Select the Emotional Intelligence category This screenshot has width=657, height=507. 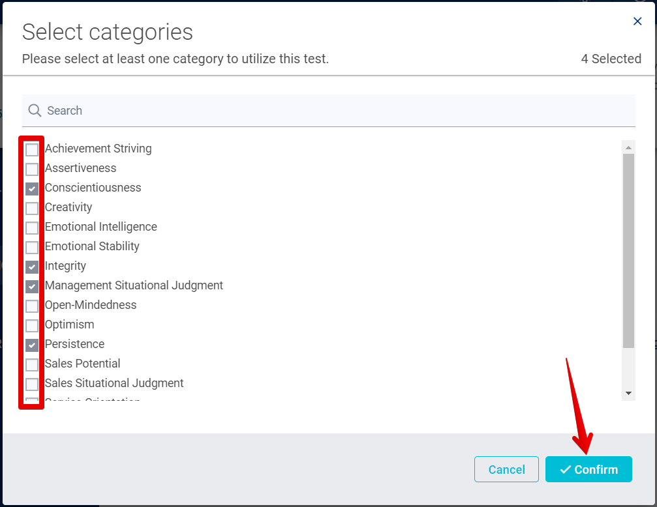tap(31, 227)
